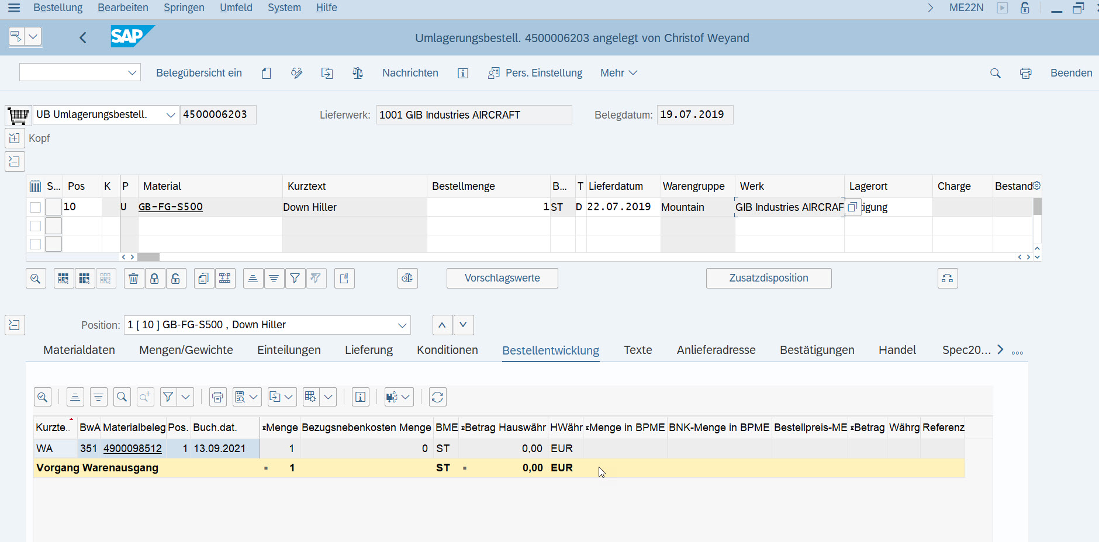Click the sort ascending icon in history toolbar

(x=75, y=397)
